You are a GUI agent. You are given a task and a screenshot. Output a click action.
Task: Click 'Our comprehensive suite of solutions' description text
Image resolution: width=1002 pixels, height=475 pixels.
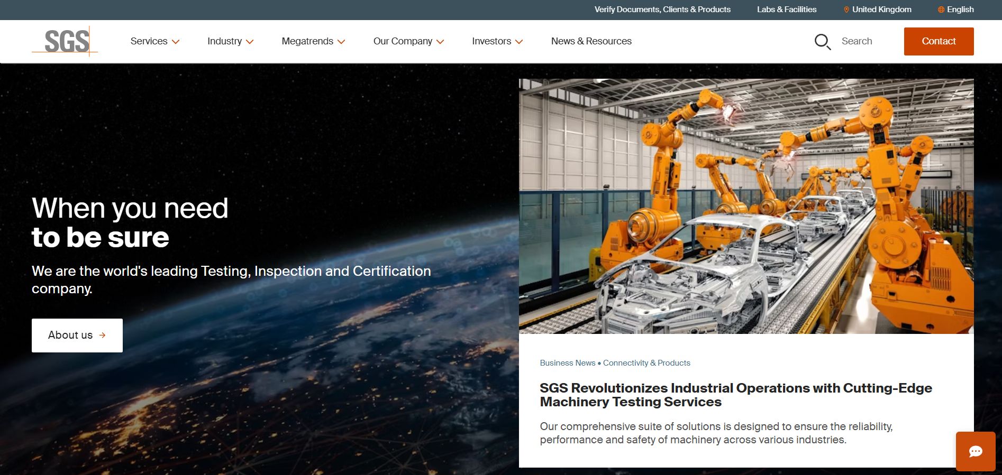click(x=716, y=433)
